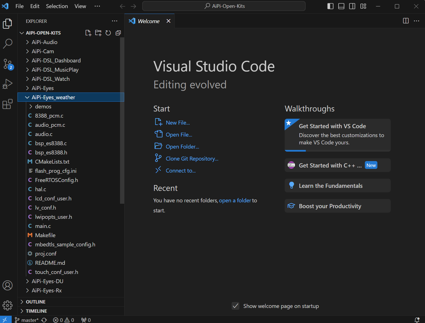
Task: Open the View menu
Action: pyautogui.click(x=80, y=6)
